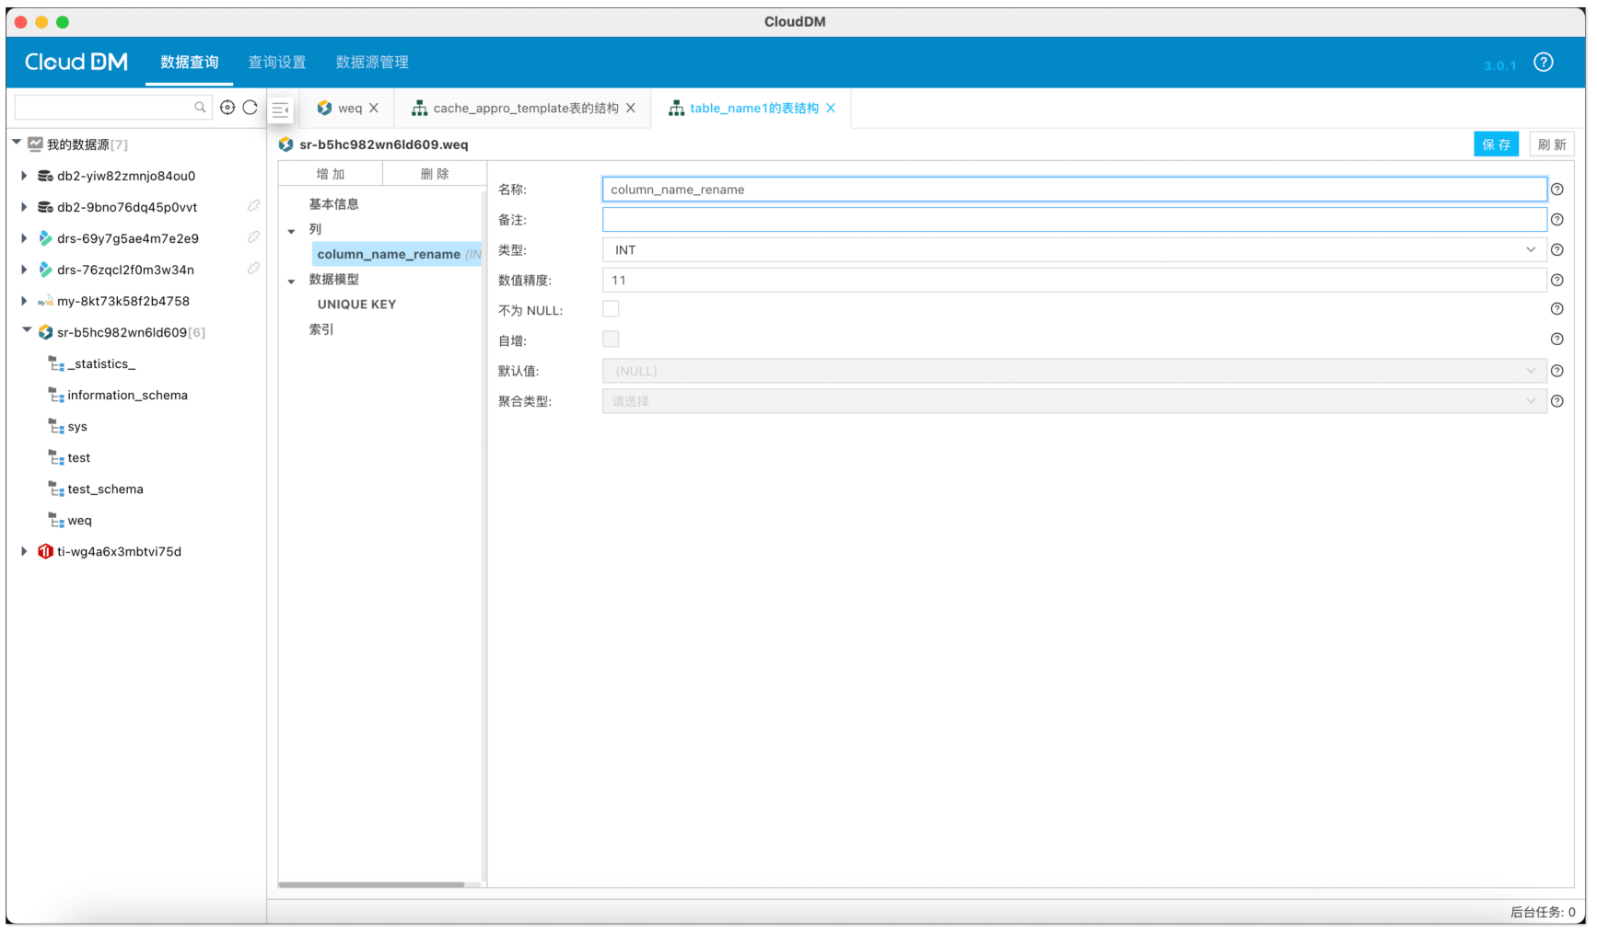Image resolution: width=1597 pixels, height=933 pixels.
Task: Switch to the 查询设置 menu tab
Action: (277, 63)
